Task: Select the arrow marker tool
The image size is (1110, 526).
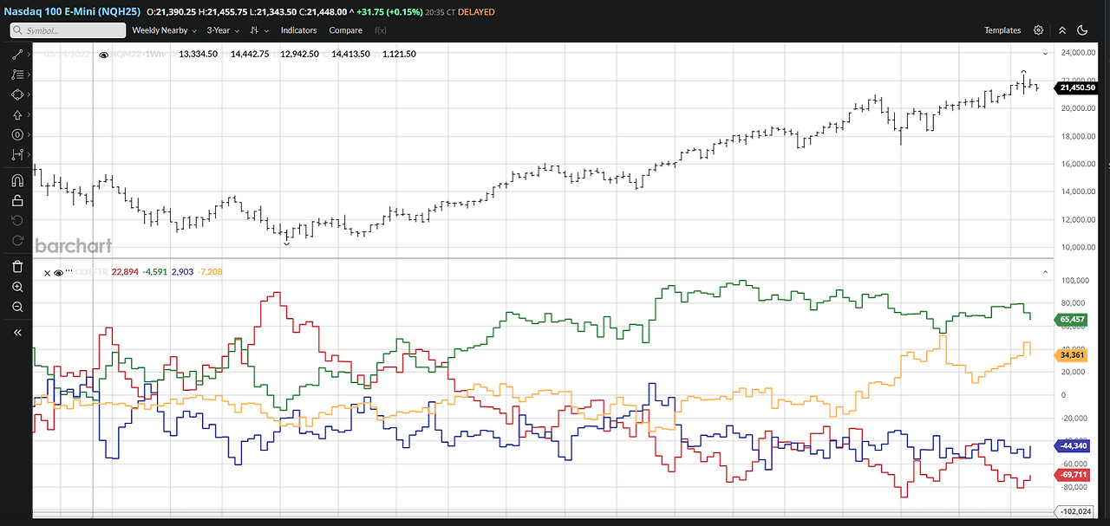Action: point(16,114)
